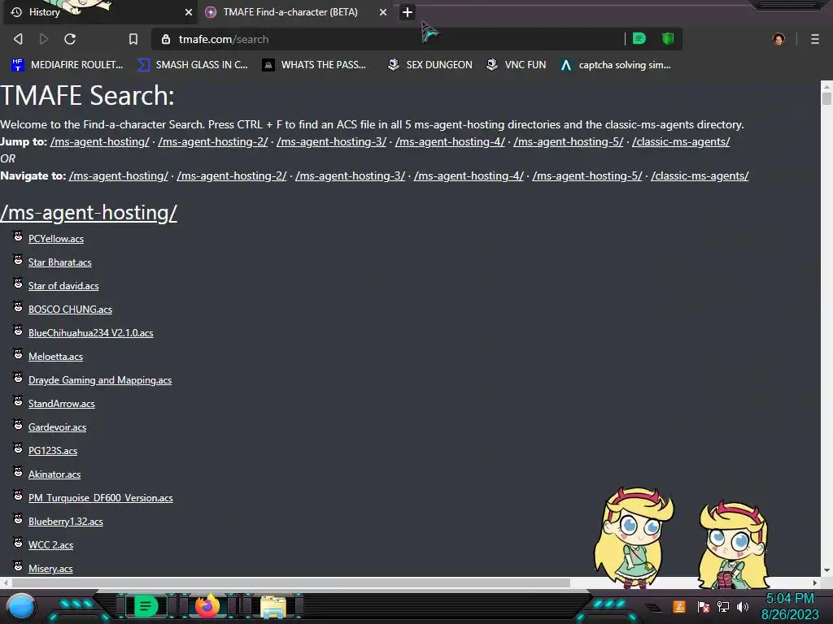Open Drayde Gaming and Mapping.acs link

[x=100, y=380]
